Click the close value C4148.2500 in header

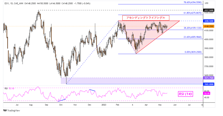67,3
